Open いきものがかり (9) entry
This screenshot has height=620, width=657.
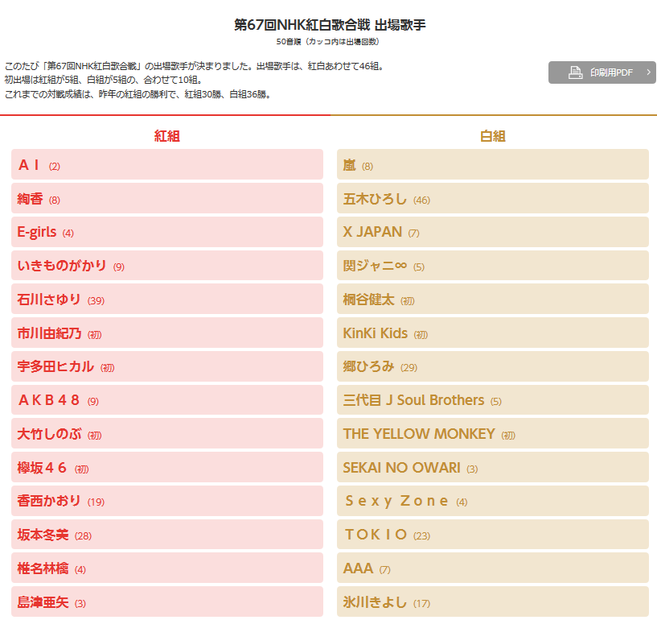167,266
